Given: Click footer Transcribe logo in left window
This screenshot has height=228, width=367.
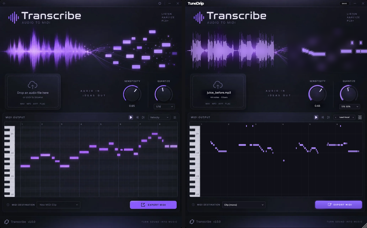Looking at the screenshot, I should (x=6, y=222).
